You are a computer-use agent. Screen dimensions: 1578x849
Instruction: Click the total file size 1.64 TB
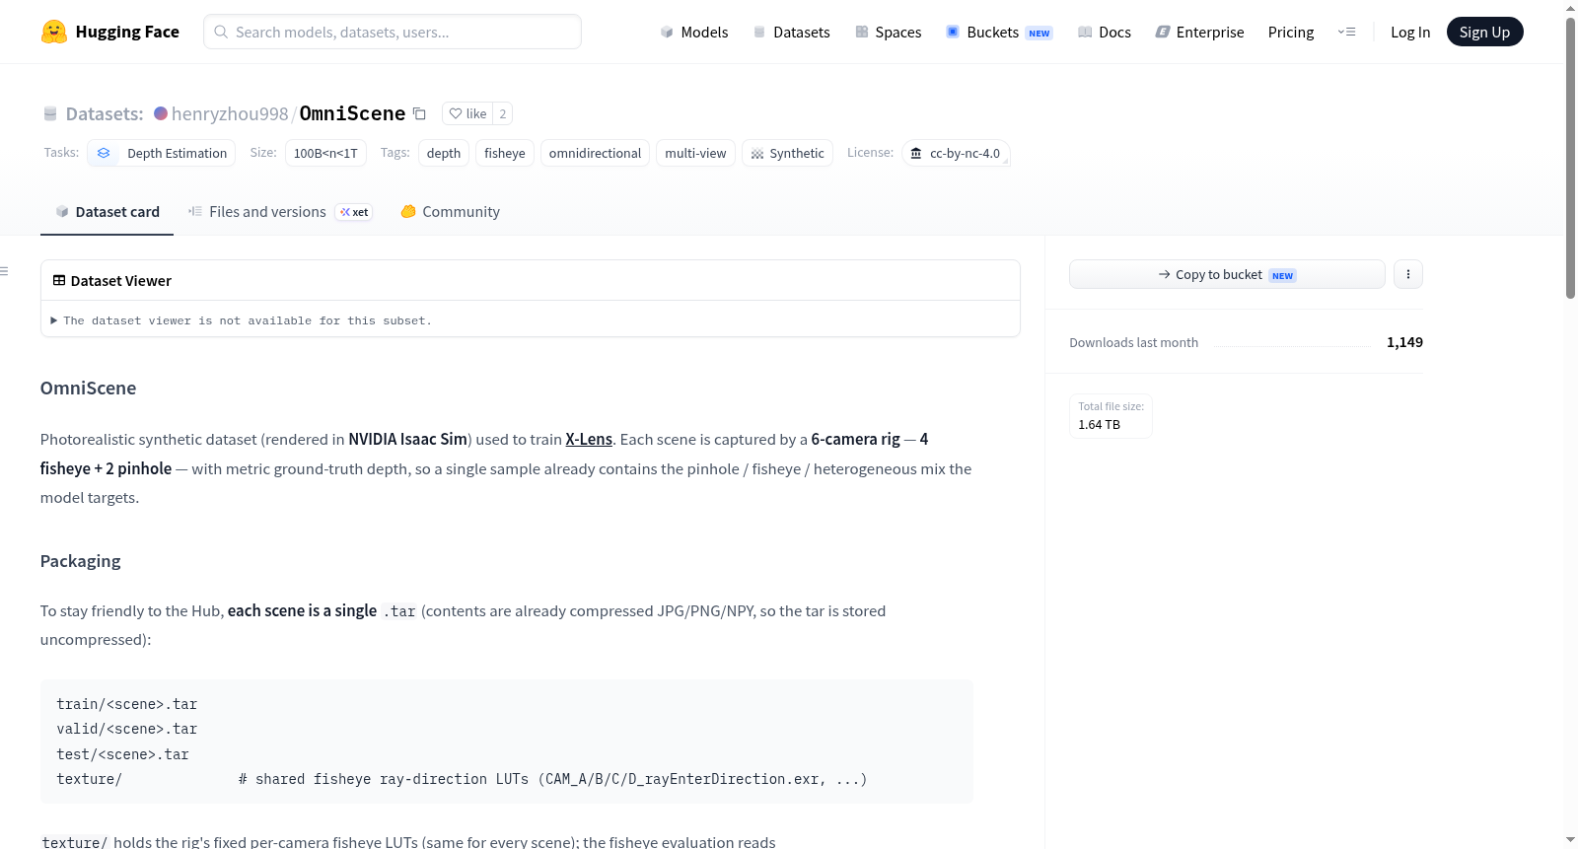1099,425
